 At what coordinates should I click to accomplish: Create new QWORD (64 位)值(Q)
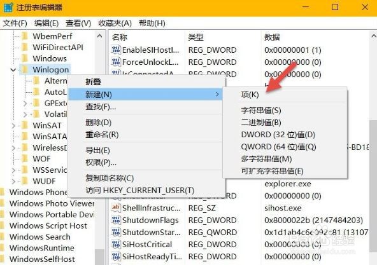pos(285,147)
